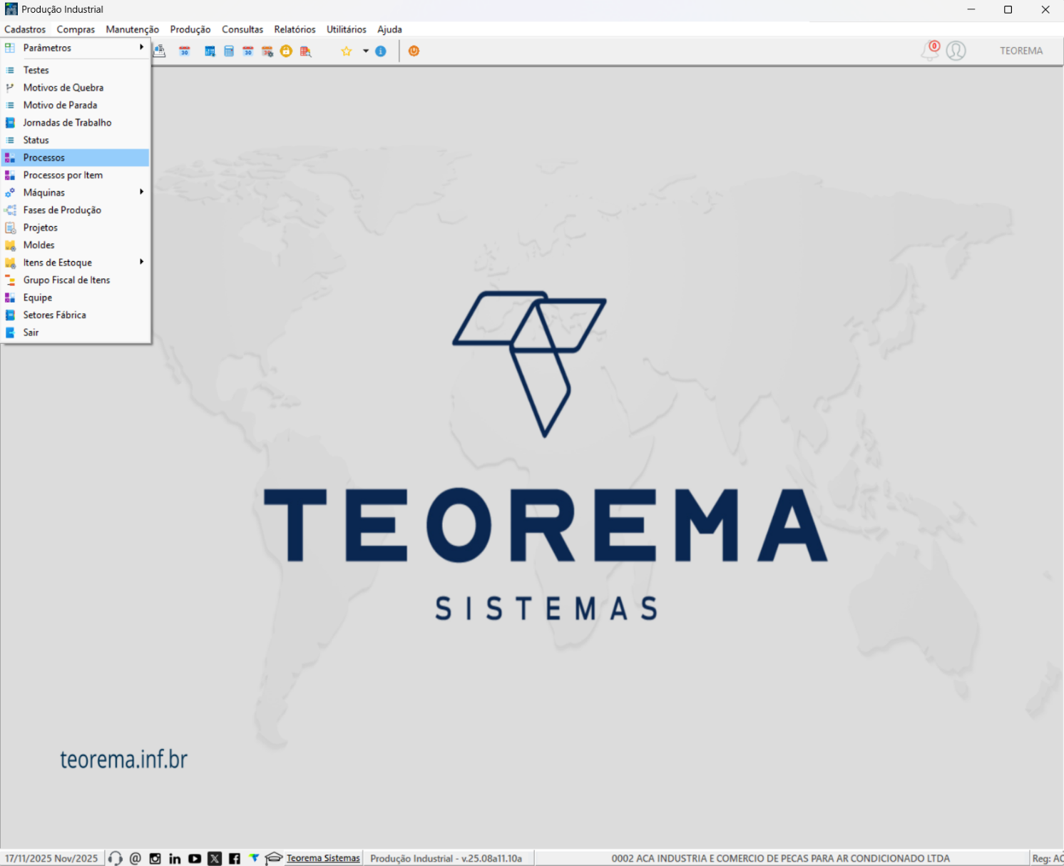This screenshot has height=866, width=1064.
Task: Open the Equipe menu entry
Action: point(76,297)
